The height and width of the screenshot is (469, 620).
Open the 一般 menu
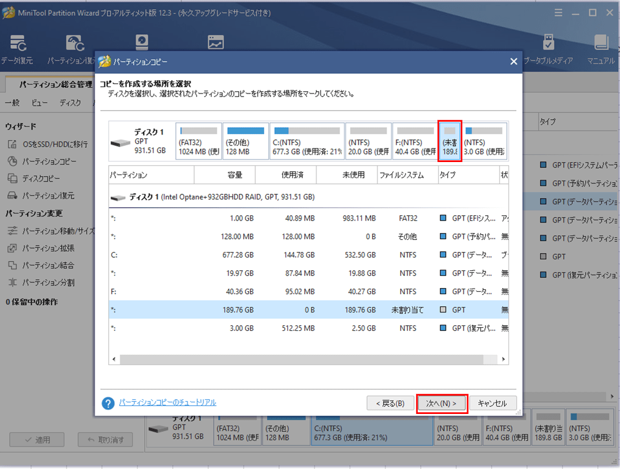point(12,103)
